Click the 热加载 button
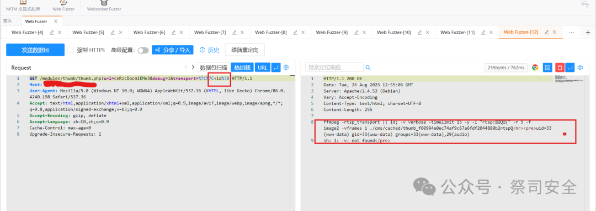Viewport: 596px width, 211px height. 242,67
